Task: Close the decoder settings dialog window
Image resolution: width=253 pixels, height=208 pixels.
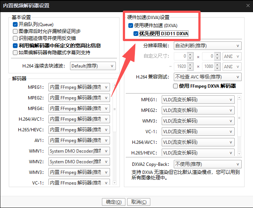Action: (246, 6)
